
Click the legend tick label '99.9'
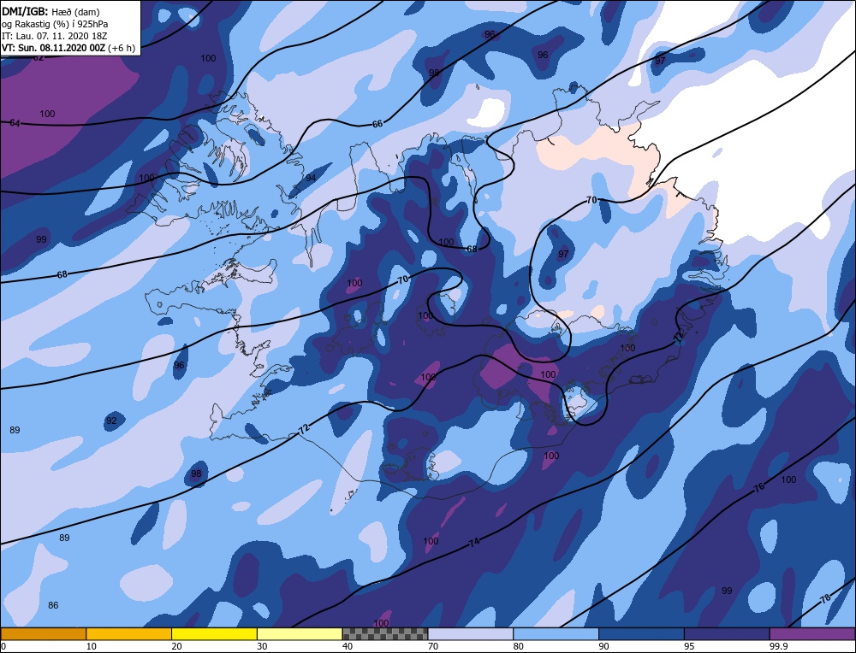pyautogui.click(x=777, y=646)
